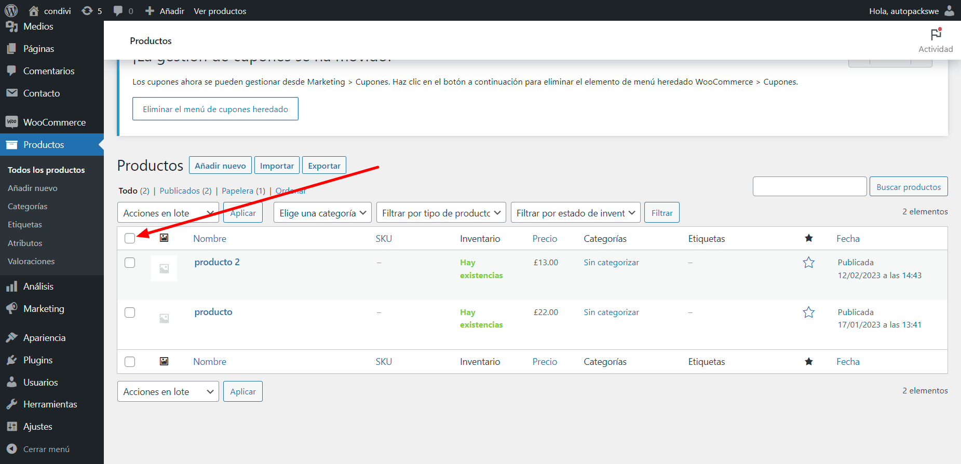Check the checkbox for producto 2
The height and width of the screenshot is (464, 961).
click(x=130, y=263)
